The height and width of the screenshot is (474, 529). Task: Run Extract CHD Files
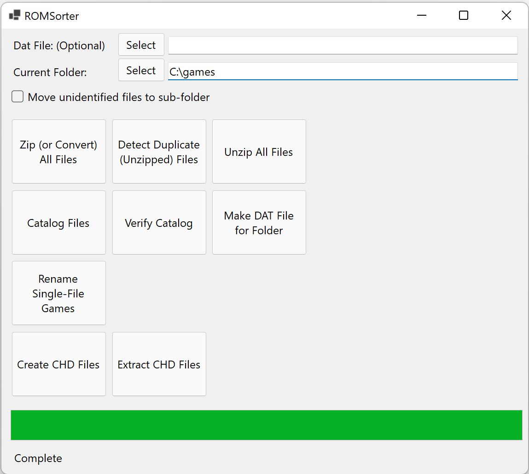(x=159, y=364)
